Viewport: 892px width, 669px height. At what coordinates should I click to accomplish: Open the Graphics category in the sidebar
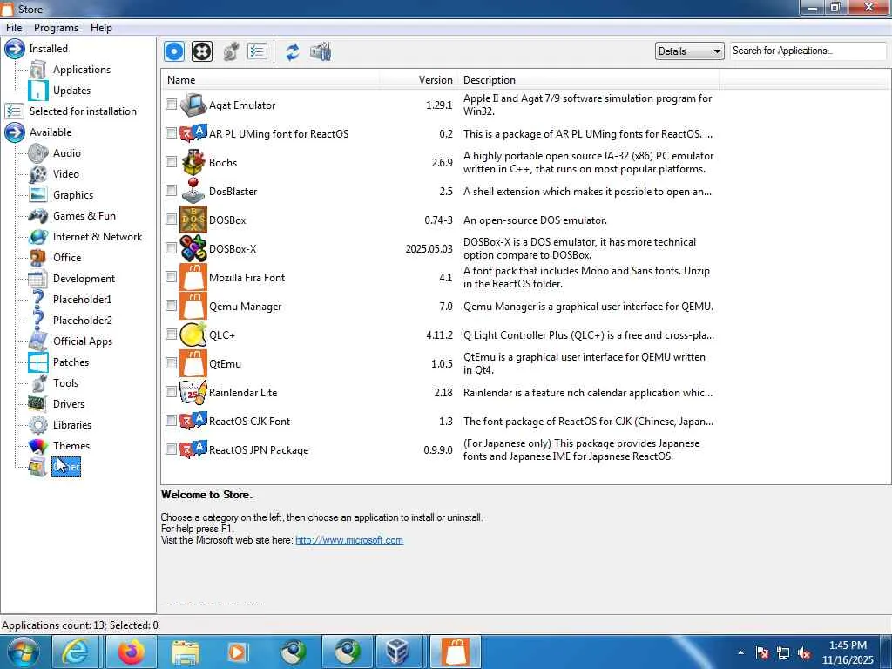tap(73, 195)
